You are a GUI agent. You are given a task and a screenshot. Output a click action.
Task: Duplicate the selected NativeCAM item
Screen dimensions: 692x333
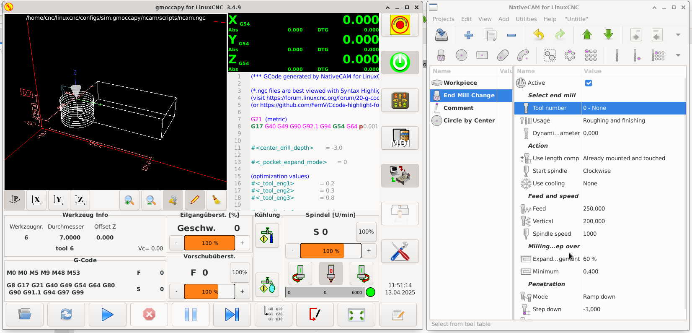490,35
